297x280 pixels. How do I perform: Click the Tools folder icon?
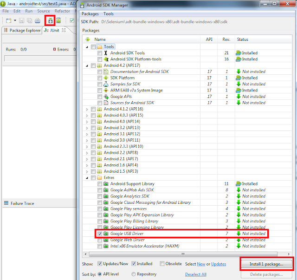pyautogui.click(x=99, y=46)
